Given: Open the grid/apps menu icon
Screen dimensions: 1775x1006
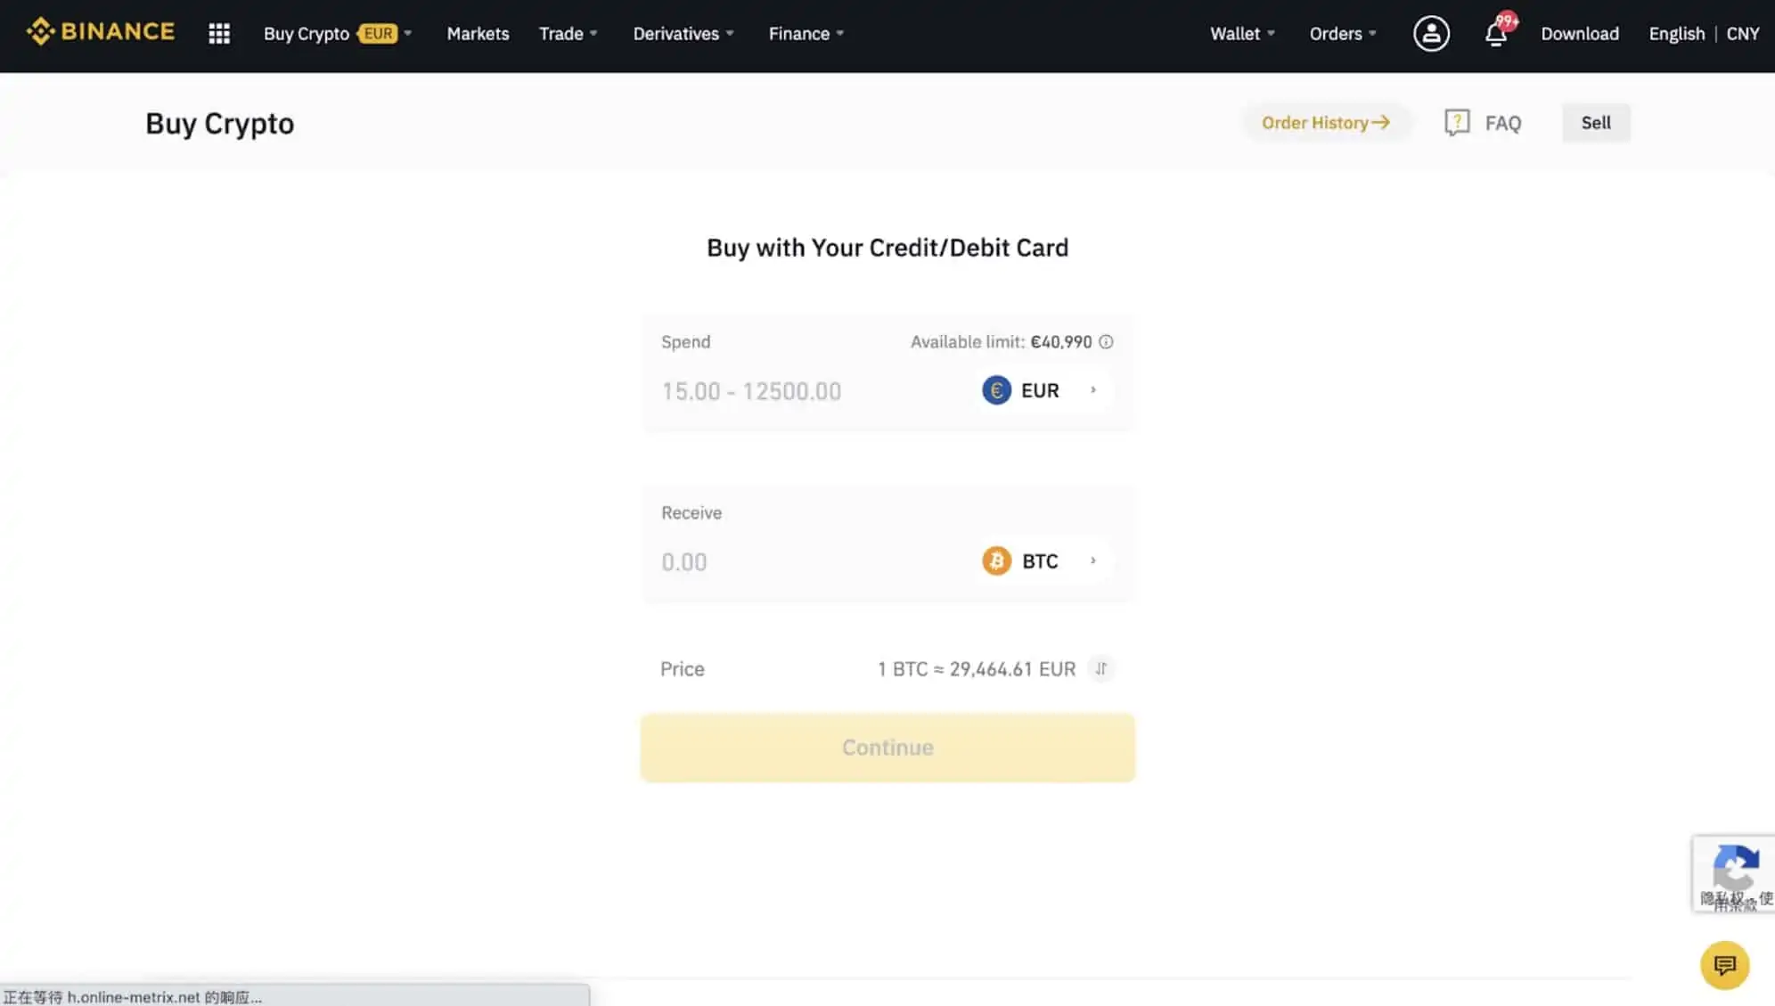Looking at the screenshot, I should point(219,33).
